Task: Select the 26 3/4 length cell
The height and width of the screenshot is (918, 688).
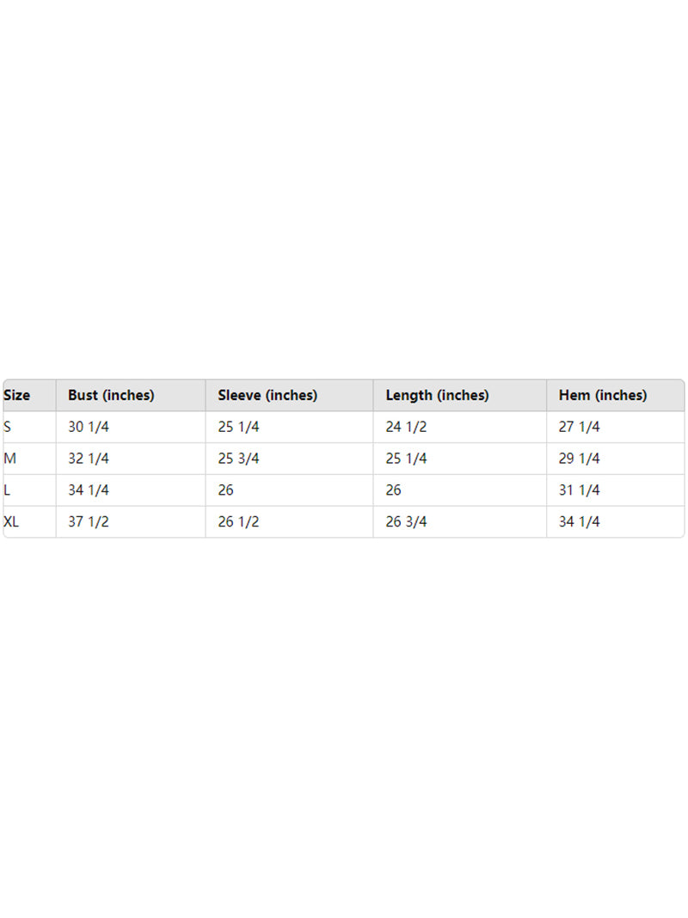Action: tap(406, 522)
